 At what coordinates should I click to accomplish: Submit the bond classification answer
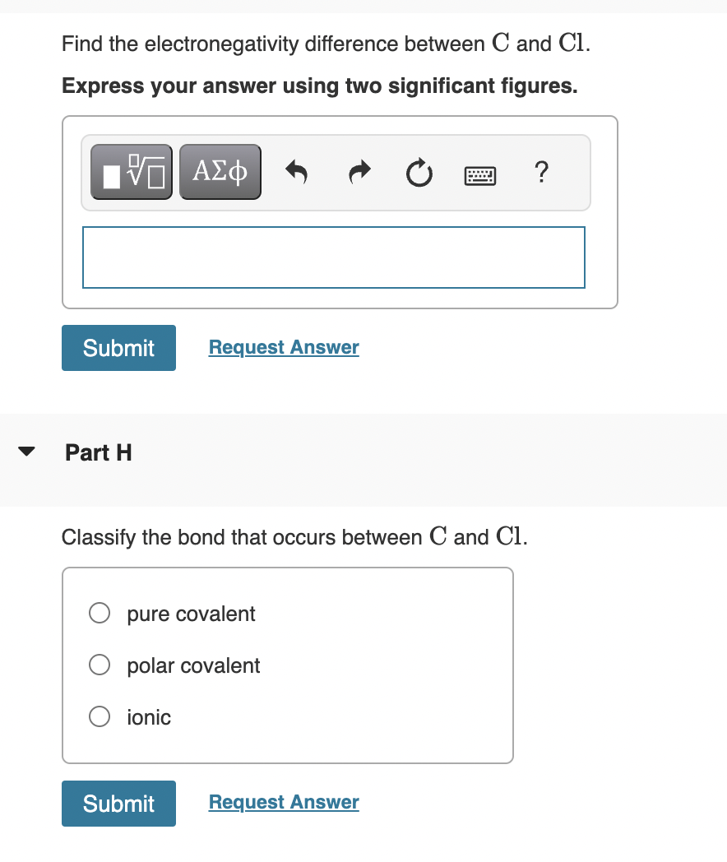pos(118,803)
